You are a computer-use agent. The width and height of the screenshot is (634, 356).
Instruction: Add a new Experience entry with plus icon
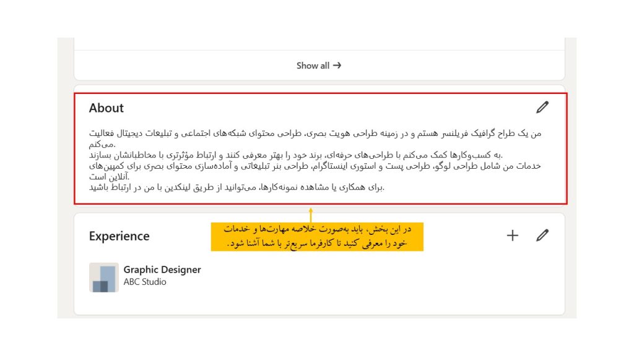[512, 235]
